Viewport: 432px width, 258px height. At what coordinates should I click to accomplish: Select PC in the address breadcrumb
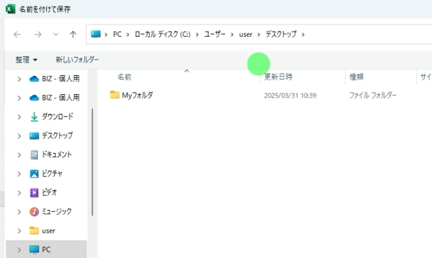click(117, 34)
